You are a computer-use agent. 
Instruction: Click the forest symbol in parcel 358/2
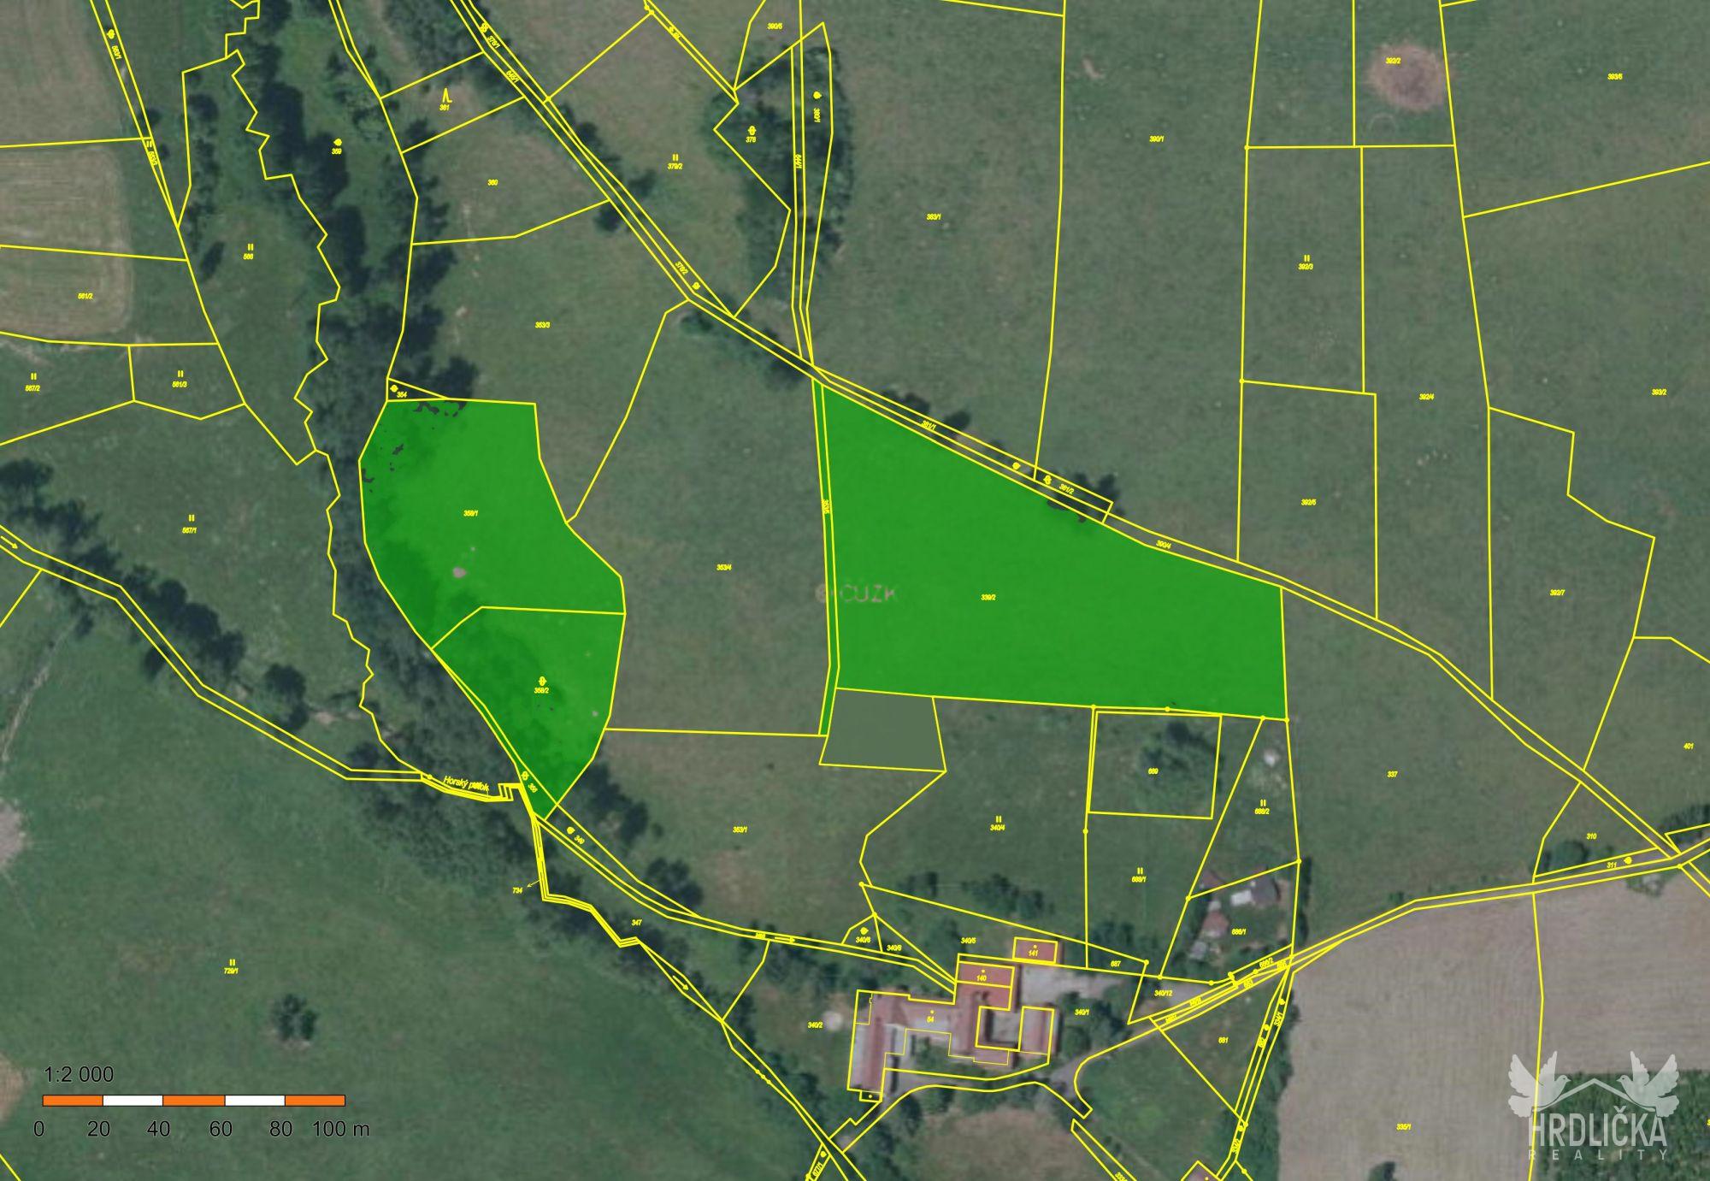[540, 681]
